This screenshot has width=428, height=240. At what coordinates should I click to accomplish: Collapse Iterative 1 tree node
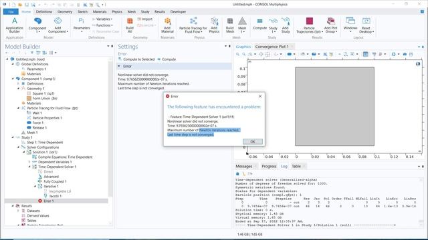pos(35,187)
